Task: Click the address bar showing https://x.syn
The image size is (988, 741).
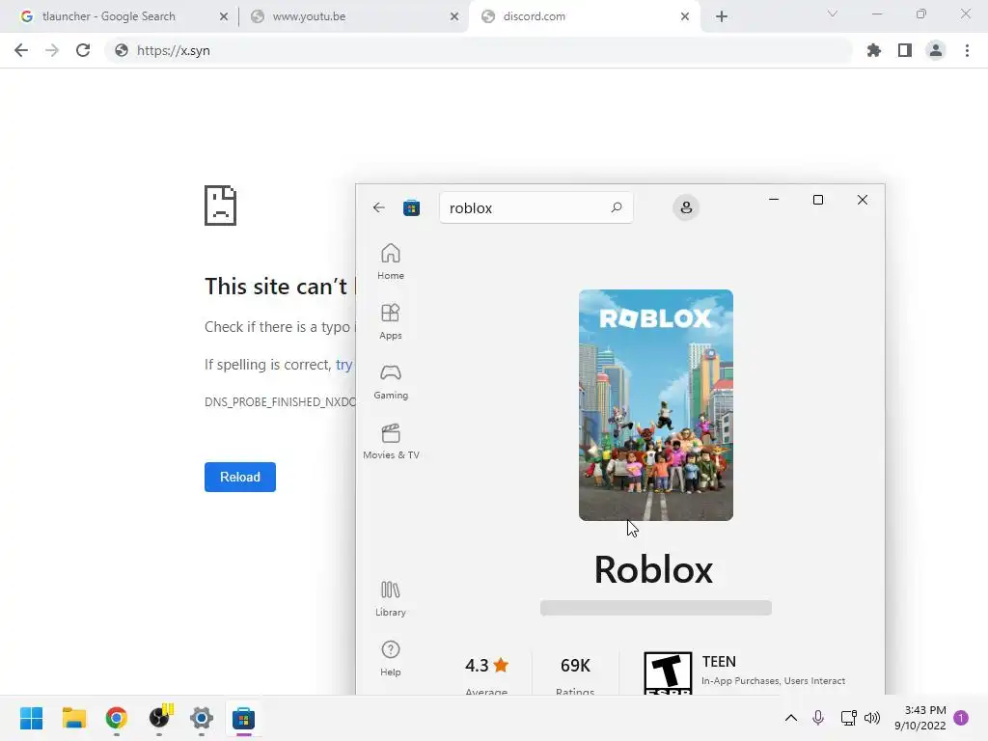Action: coord(479,50)
